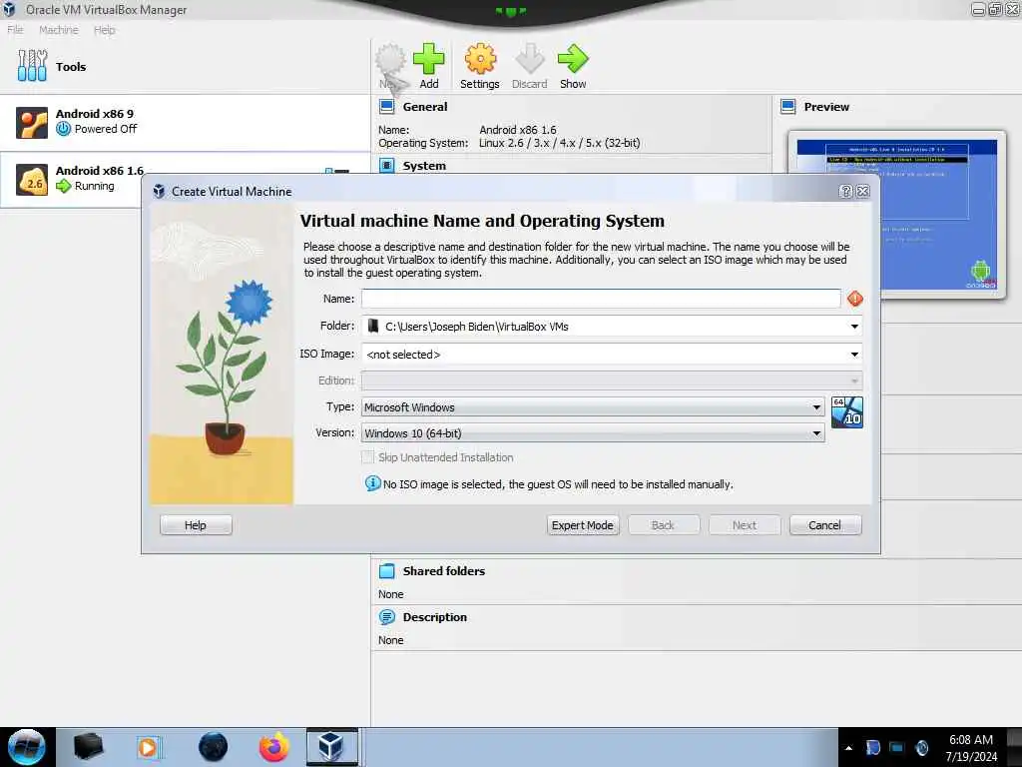Click the New machine toolbar icon
Image resolution: width=1022 pixels, height=767 pixels.
[391, 60]
